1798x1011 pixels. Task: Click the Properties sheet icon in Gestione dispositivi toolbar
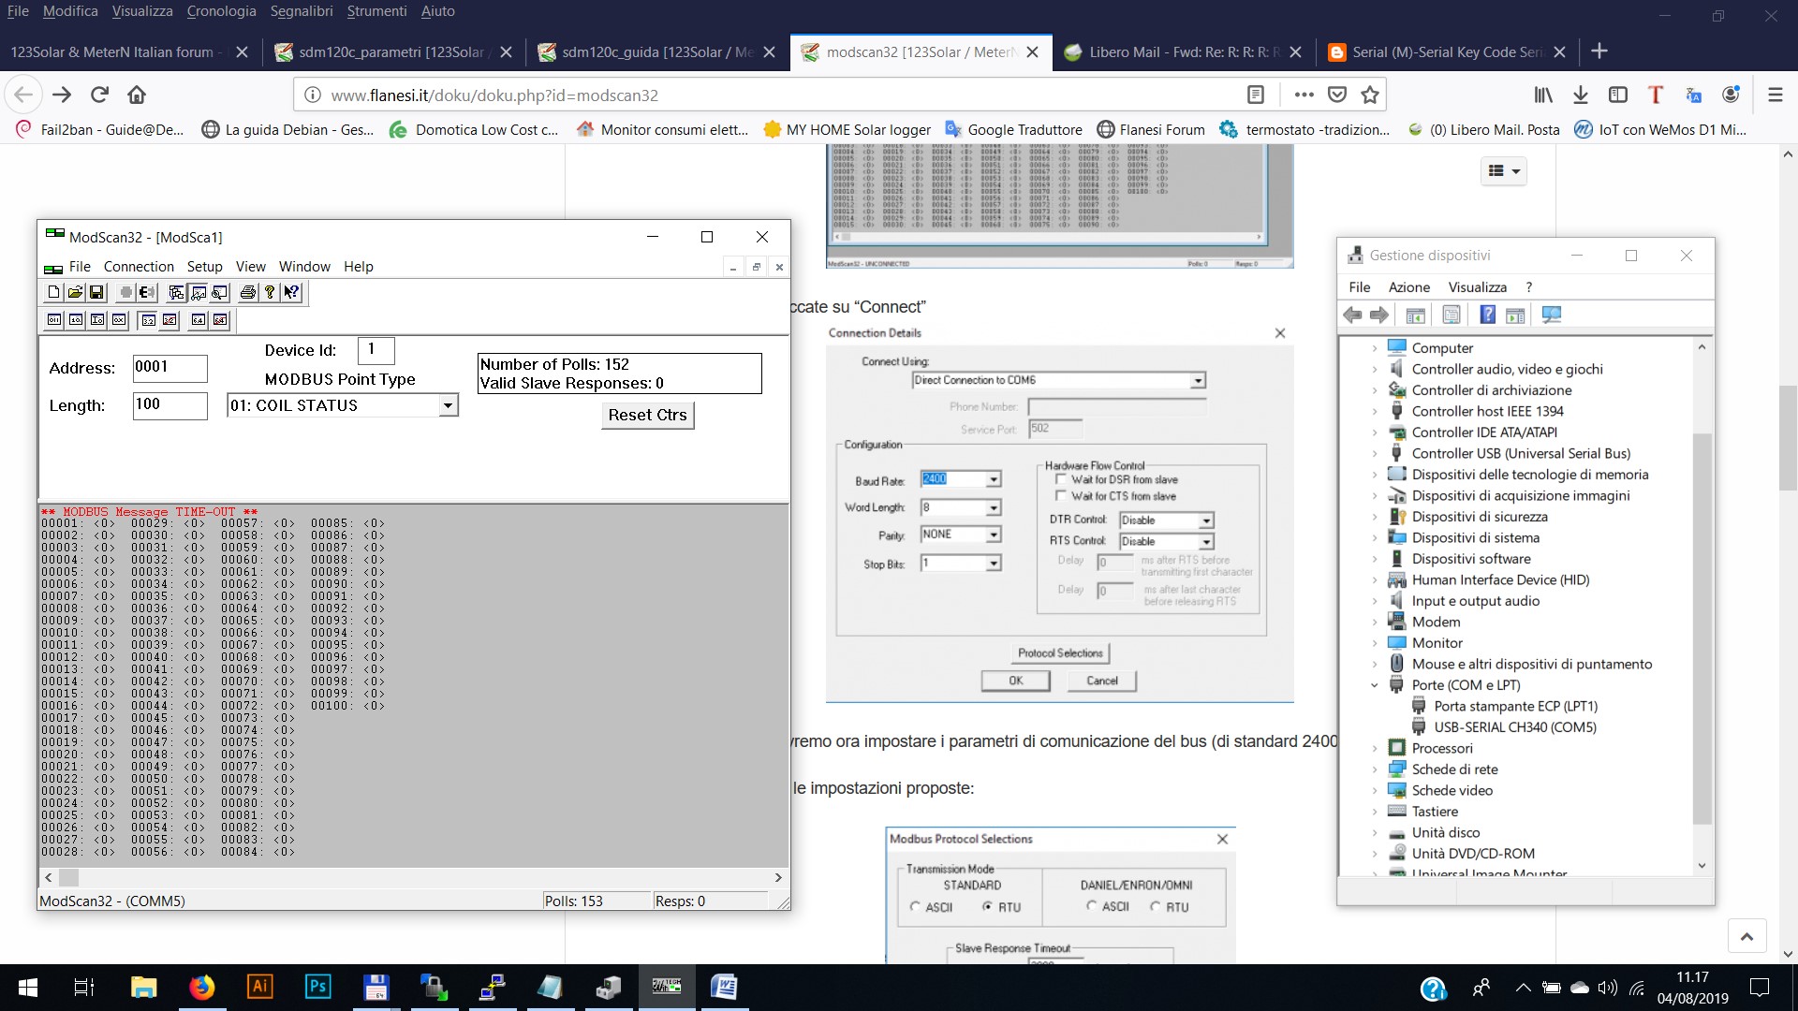click(x=1452, y=315)
